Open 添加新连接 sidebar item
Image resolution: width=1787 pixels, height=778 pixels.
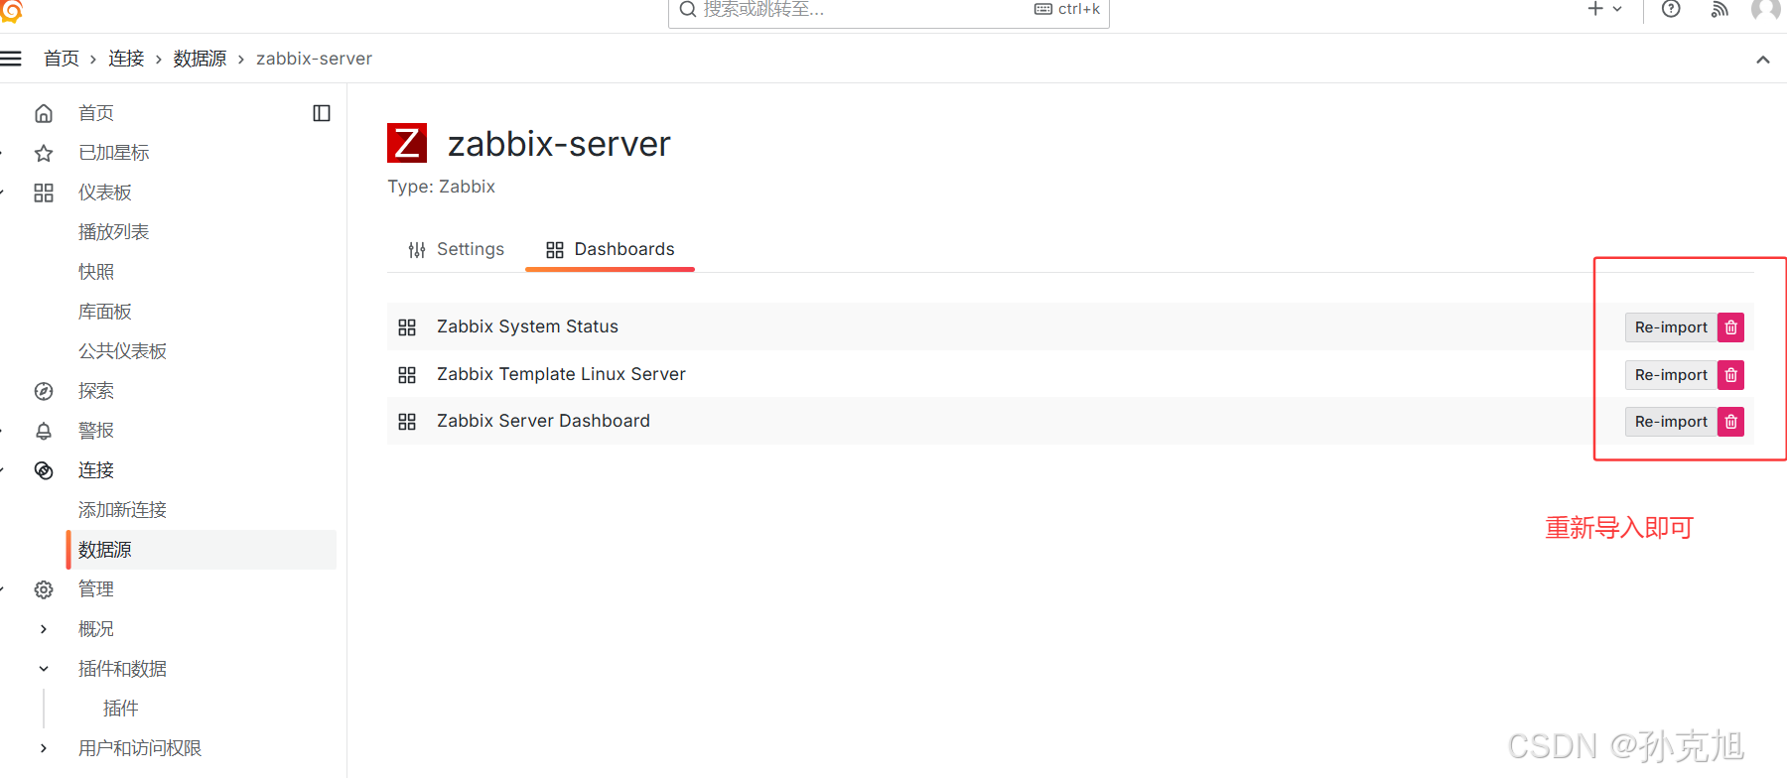point(123,510)
